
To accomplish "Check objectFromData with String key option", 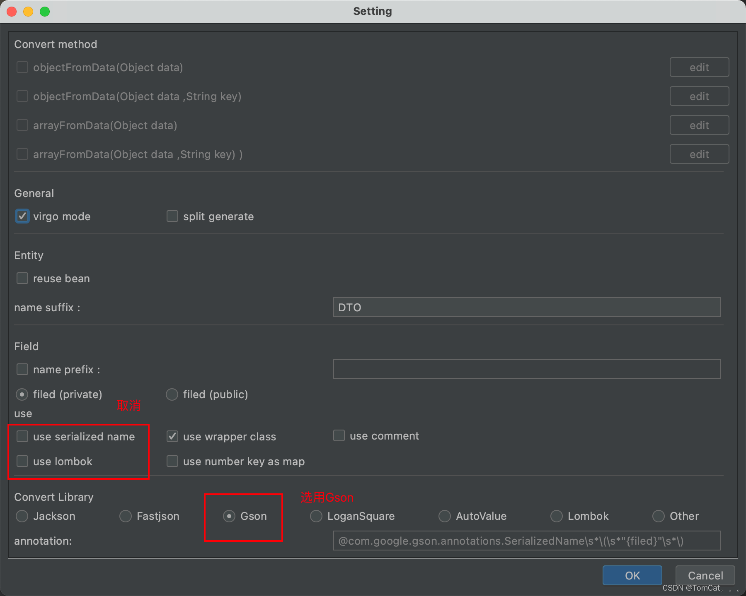I will click(22, 96).
